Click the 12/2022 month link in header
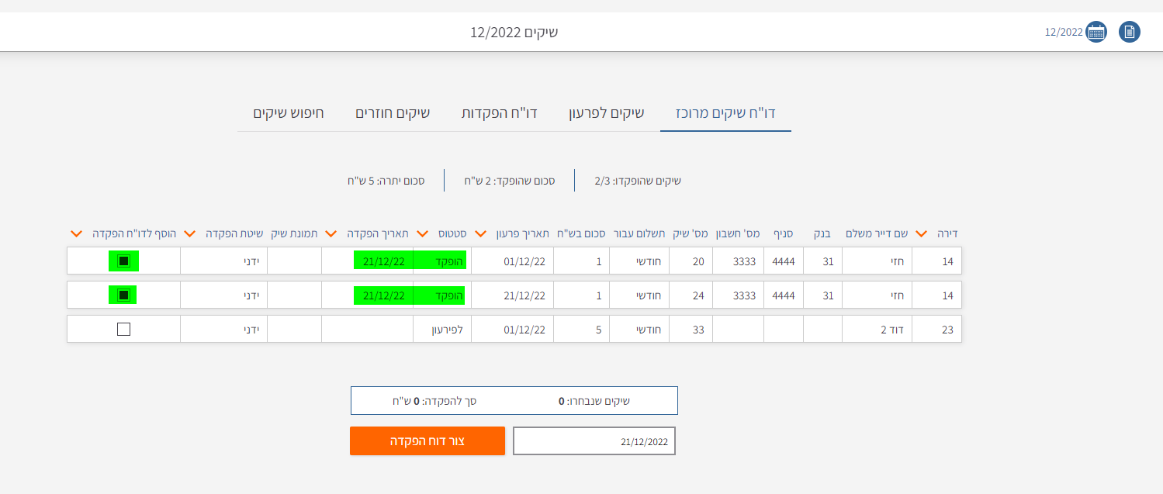The width and height of the screenshot is (1163, 494). click(x=1063, y=32)
